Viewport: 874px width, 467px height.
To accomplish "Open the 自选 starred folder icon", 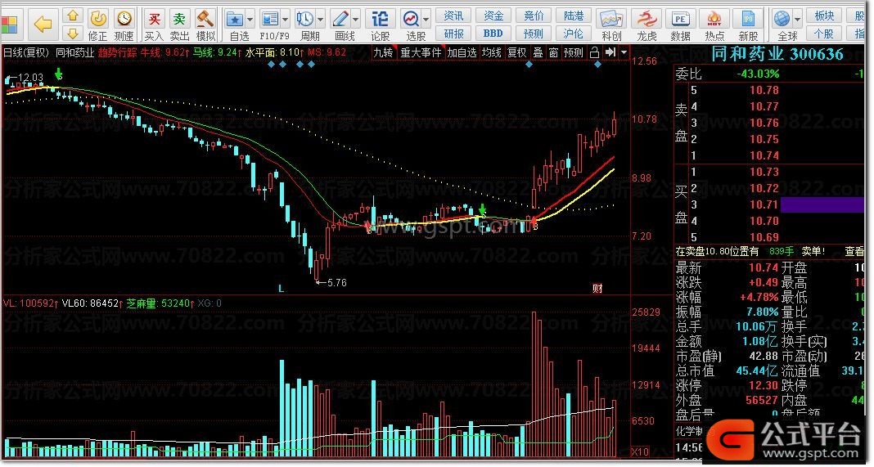I will click(x=235, y=20).
